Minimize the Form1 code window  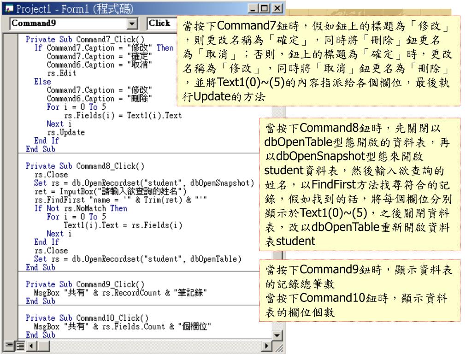point(253,8)
